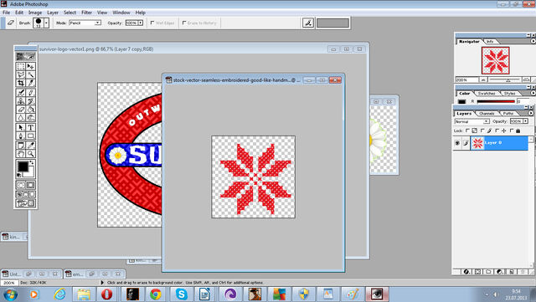Toggle lock all checkbox

512,131
